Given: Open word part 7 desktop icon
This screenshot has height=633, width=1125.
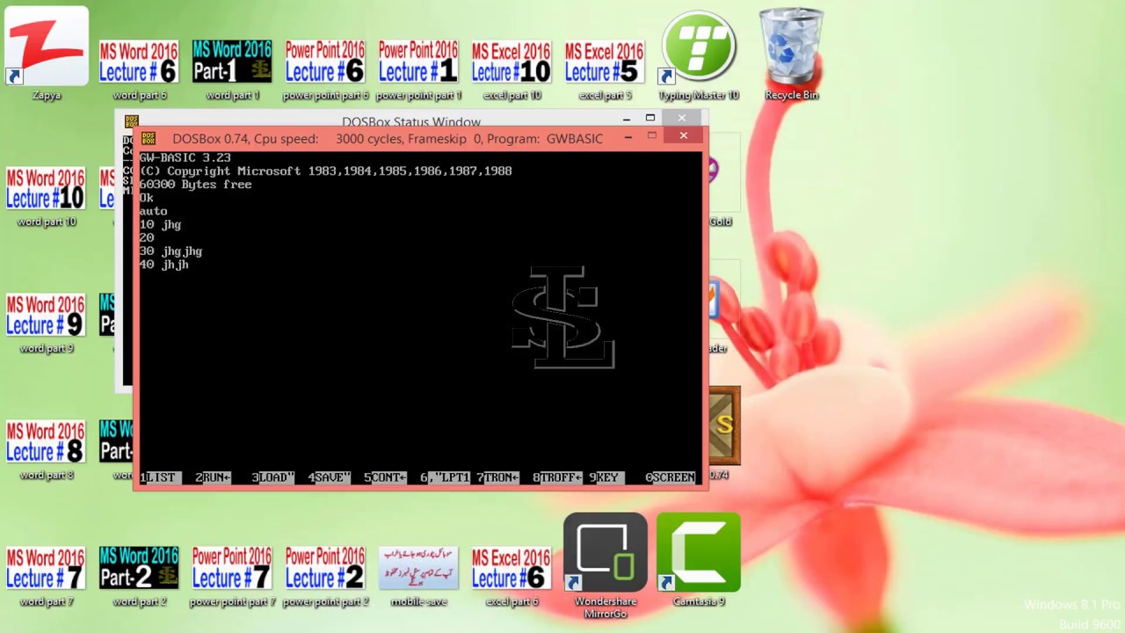Looking at the screenshot, I should coord(47,575).
